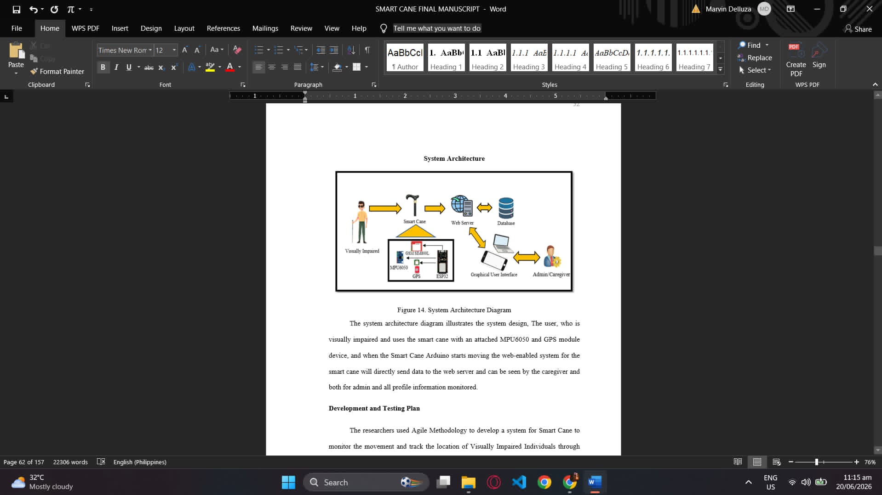882x495 pixels.
Task: Apply the Heading 3 style
Action: (529, 57)
